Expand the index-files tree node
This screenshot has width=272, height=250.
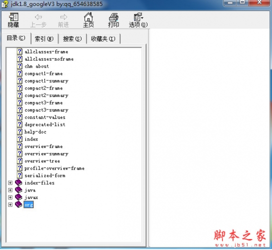pos(10,183)
